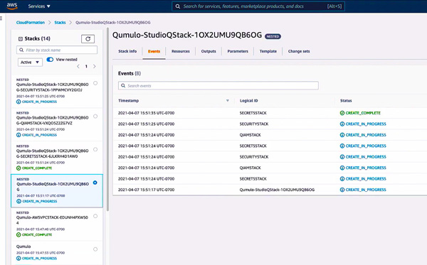
Task: Click the AWS logo home icon
Action: (12, 6)
